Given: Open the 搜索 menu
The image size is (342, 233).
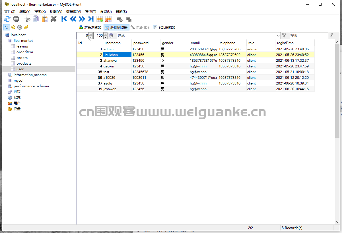Looking at the screenshot, I should 40,12.
